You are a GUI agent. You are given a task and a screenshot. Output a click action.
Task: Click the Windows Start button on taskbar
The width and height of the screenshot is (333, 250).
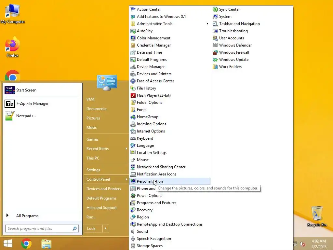[x=8, y=243]
